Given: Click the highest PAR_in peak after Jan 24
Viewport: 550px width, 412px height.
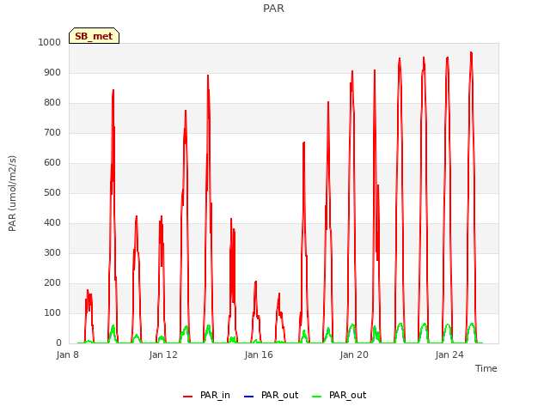Looking at the screenshot, I should coord(471,52).
